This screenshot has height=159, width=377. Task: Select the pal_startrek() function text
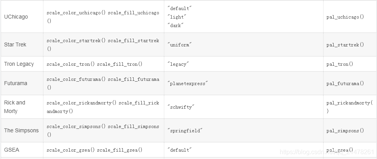coord(345,45)
